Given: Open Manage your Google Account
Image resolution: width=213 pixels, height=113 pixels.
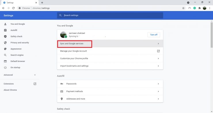Looking at the screenshot, I should coord(110,51).
